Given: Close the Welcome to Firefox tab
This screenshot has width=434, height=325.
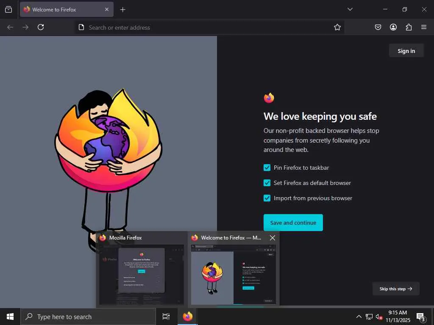Looking at the screenshot, I should tap(107, 9).
